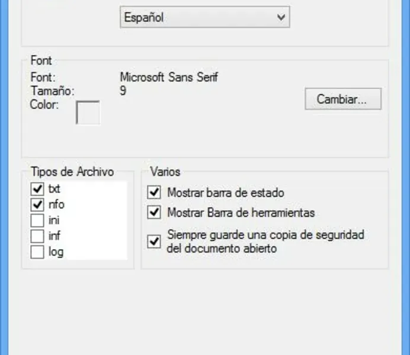Toggle Mostrar barra de estado checkbox
Screen dimensions: 410x355
(x=154, y=192)
